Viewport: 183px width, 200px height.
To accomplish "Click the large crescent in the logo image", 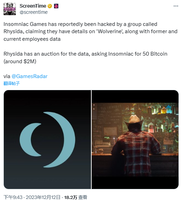I will tap(59, 140).
